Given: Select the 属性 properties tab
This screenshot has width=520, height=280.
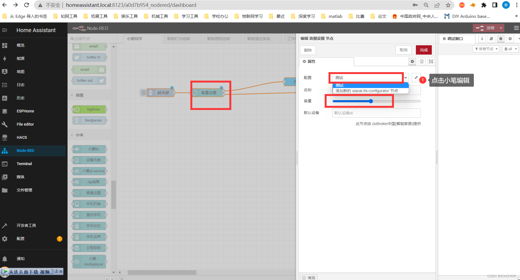Looking at the screenshot, I should [x=327, y=61].
